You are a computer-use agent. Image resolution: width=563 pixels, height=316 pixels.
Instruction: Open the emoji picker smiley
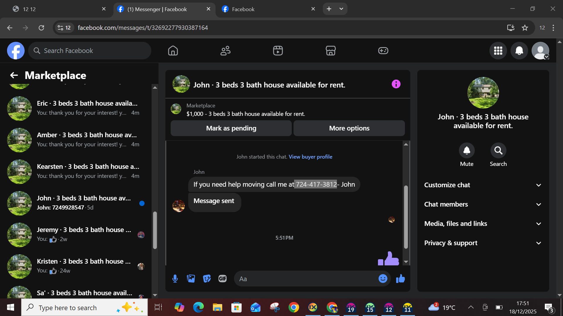tap(383, 279)
